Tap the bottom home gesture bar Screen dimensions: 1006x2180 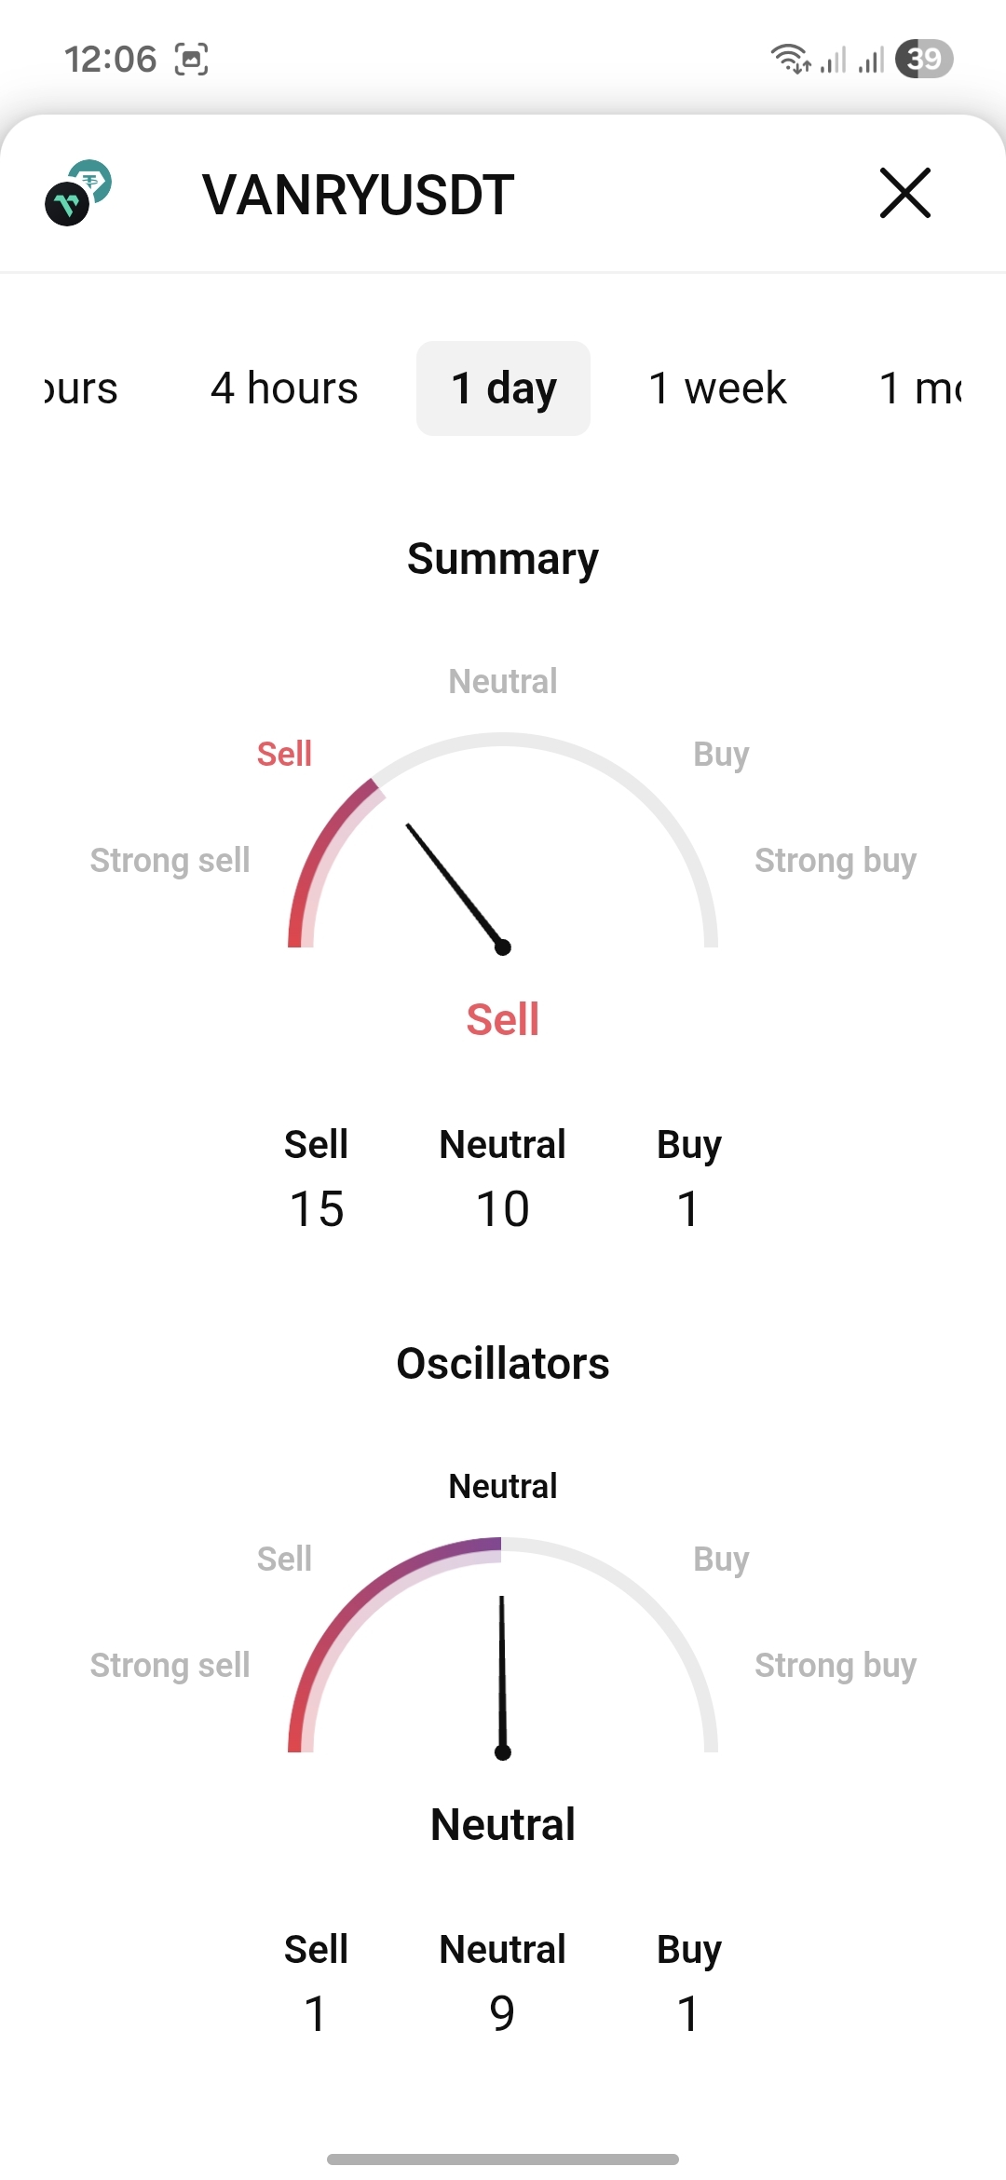pyautogui.click(x=503, y=2159)
